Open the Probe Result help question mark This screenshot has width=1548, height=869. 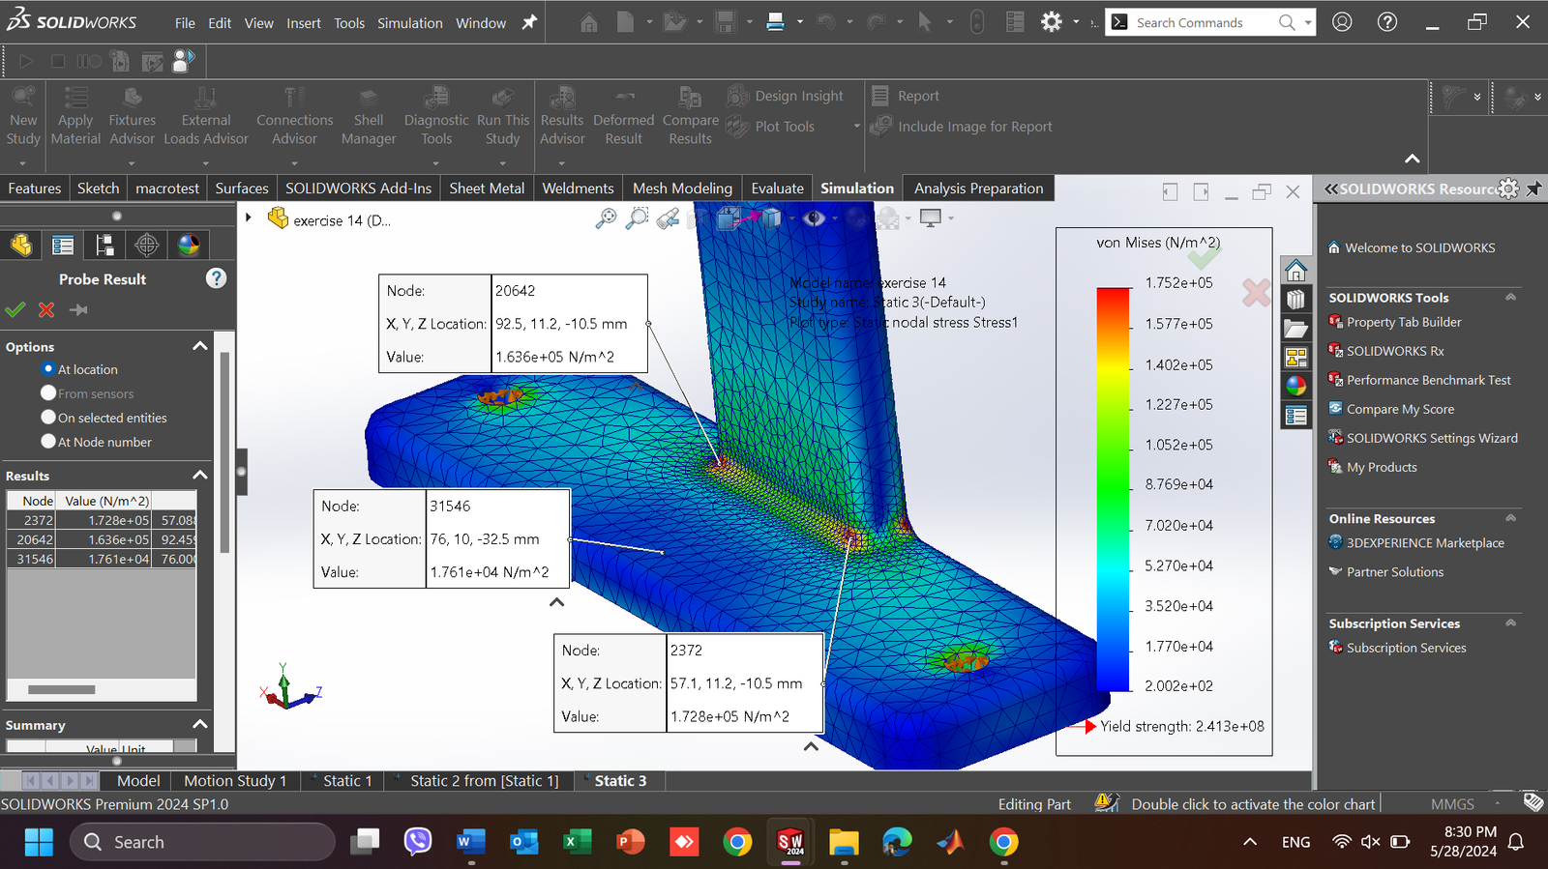[x=216, y=278]
